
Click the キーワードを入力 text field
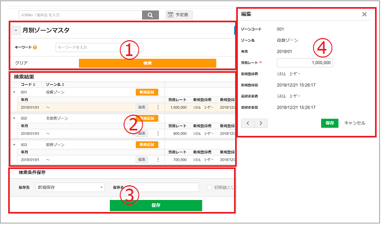pyautogui.click(x=99, y=47)
